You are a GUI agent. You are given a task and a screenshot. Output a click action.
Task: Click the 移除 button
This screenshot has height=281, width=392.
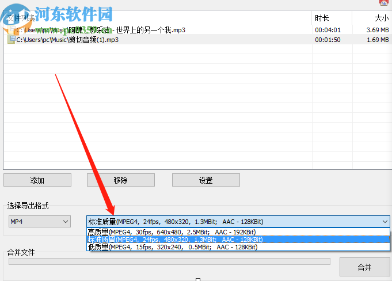pyautogui.click(x=121, y=180)
